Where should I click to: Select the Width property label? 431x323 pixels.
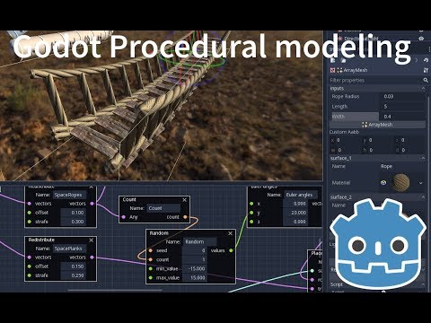click(x=339, y=117)
